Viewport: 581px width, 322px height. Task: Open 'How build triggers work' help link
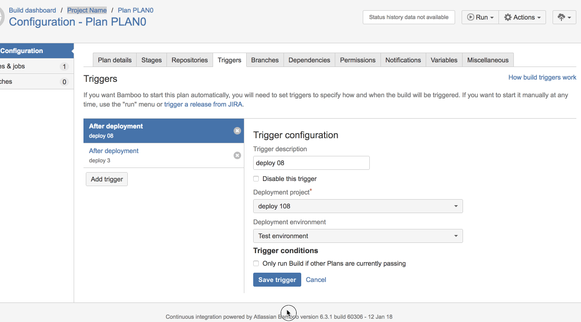click(542, 77)
